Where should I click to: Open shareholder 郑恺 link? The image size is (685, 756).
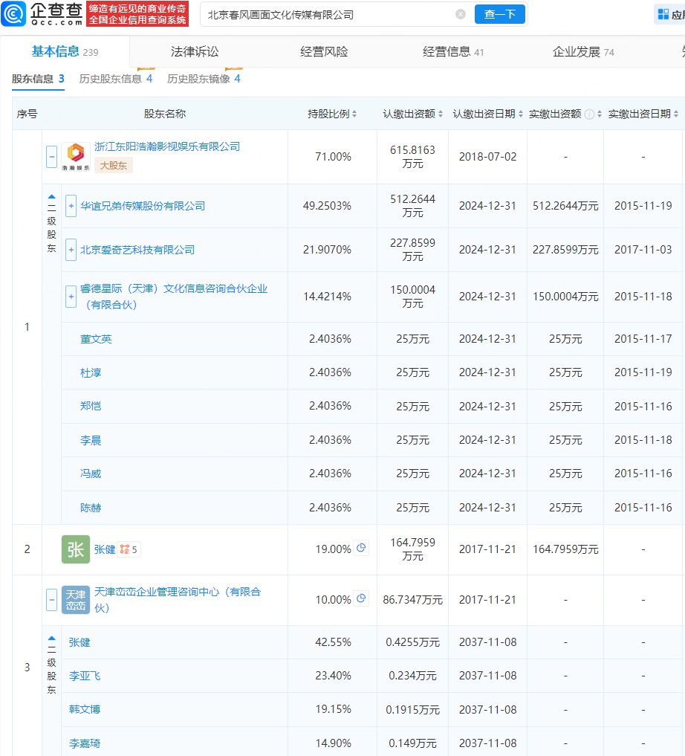tap(91, 406)
